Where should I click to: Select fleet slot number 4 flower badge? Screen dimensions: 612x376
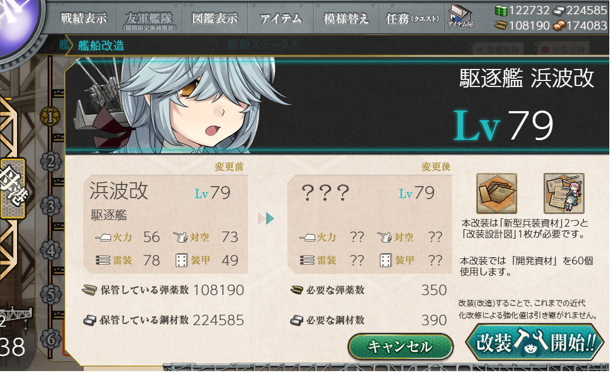tap(51, 251)
